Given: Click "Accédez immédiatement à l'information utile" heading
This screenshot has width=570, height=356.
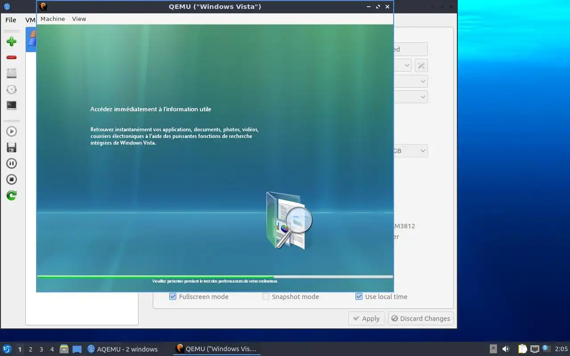Looking at the screenshot, I should click(151, 109).
